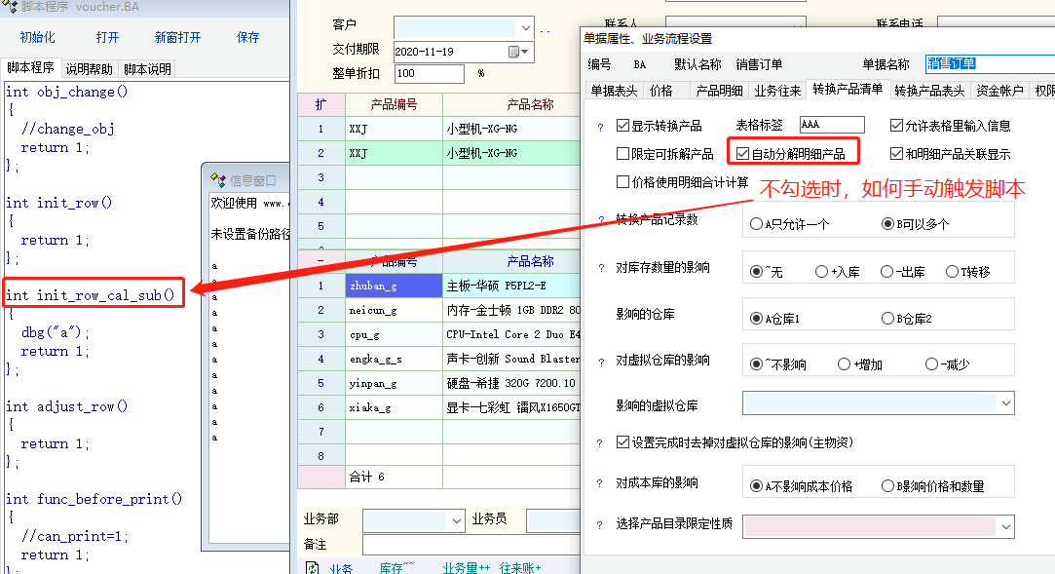Screen dimensions: 1055x574
Task: Switch to the 产品明细 tab
Action: pos(719,91)
